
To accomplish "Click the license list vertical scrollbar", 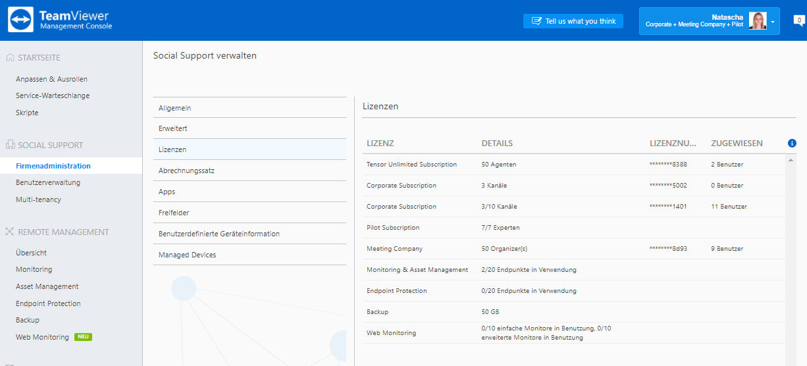I will coord(791,260).
